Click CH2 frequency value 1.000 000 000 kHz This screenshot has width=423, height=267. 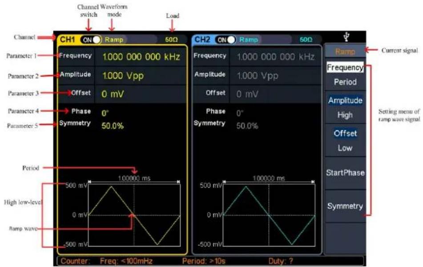pos(275,57)
